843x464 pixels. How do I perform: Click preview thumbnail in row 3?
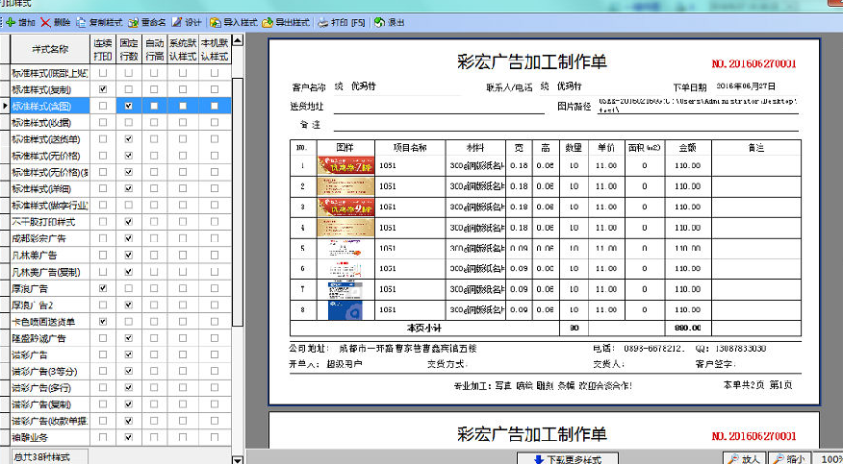tap(345, 208)
